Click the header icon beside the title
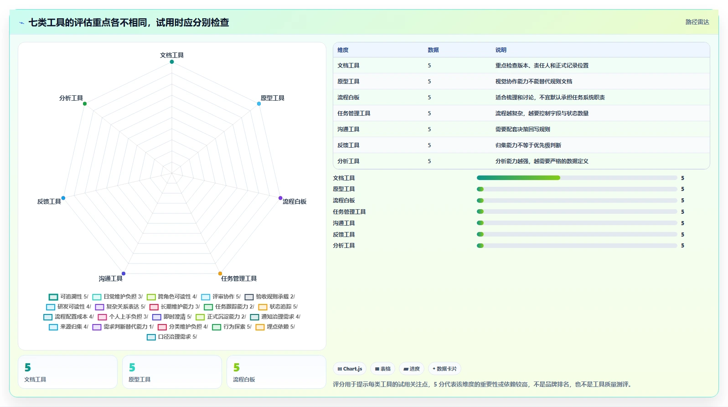Image resolution: width=728 pixels, height=407 pixels. pyautogui.click(x=21, y=23)
